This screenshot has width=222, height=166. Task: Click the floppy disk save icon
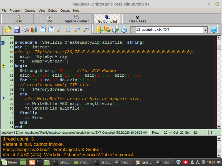click(x=17, y=29)
